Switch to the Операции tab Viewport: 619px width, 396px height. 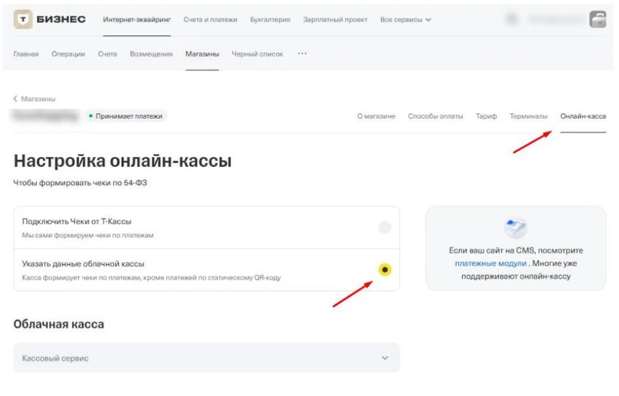[x=68, y=54]
